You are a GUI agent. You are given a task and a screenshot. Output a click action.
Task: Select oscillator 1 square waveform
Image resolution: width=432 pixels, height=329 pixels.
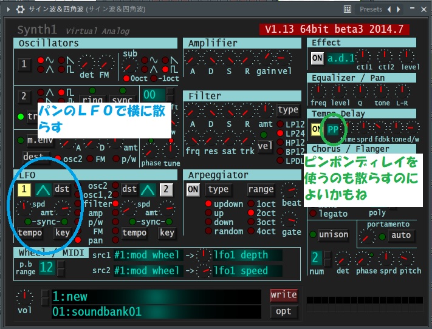61,69
